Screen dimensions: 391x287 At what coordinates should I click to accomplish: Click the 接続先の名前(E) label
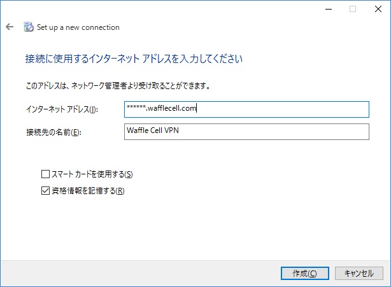[x=54, y=132]
